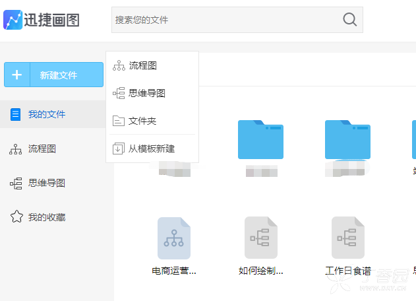Click the star icon for 我的收藏
Image resolution: width=416 pixels, height=301 pixels.
tap(16, 217)
